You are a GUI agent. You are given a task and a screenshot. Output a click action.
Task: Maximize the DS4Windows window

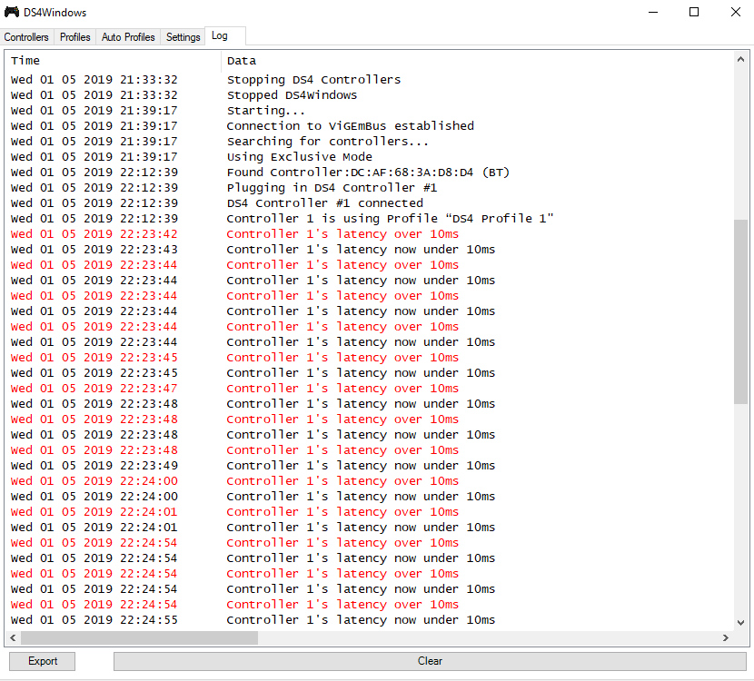click(694, 12)
